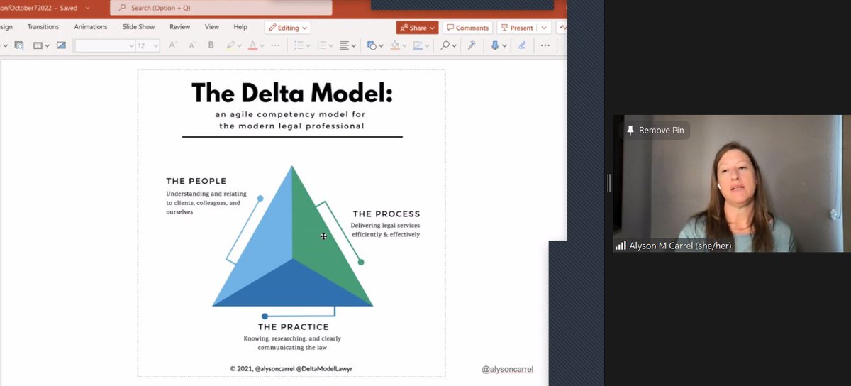Click the ink pen icon
The width and height of the screenshot is (851, 386).
pyautogui.click(x=522, y=45)
